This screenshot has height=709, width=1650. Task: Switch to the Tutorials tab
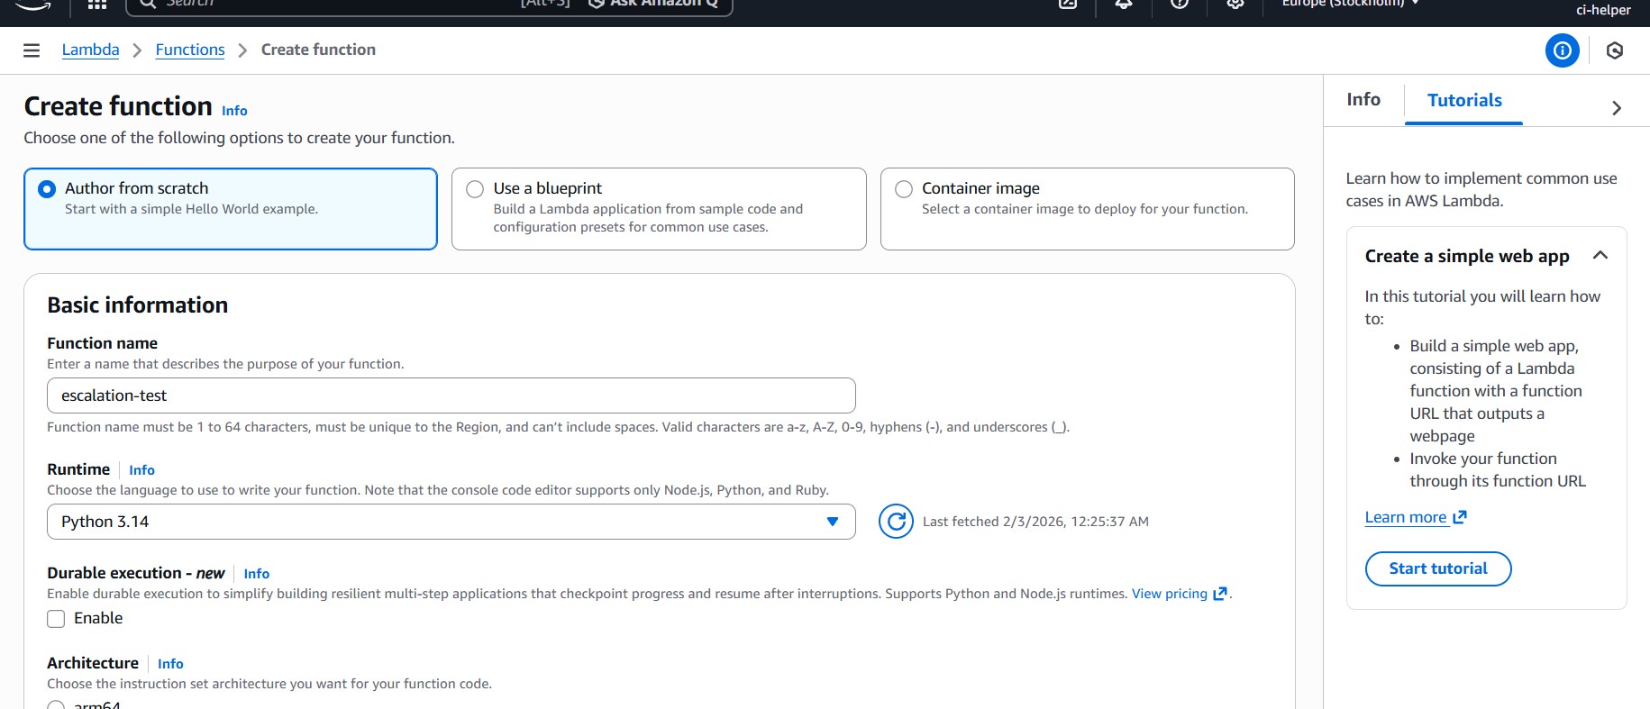click(x=1463, y=101)
